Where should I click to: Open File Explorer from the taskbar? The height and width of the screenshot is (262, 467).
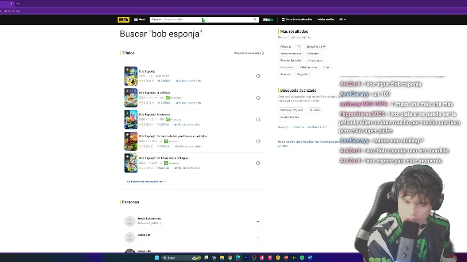222,258
